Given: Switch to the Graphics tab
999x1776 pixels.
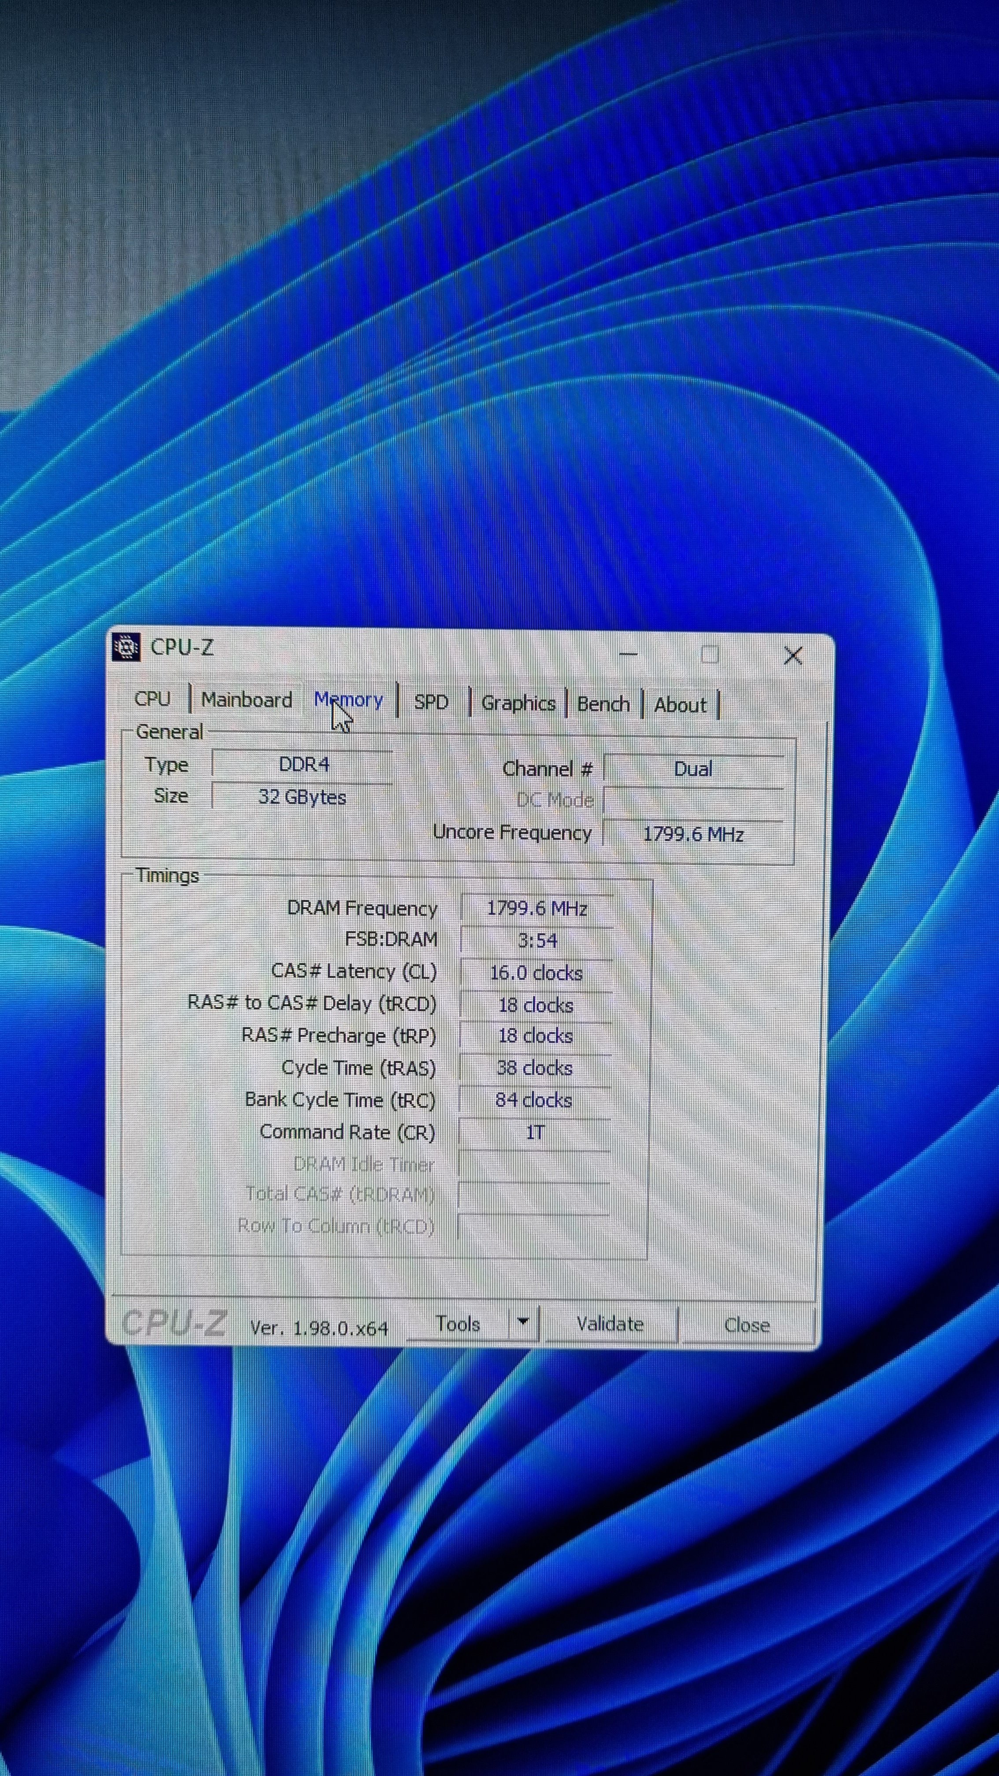Looking at the screenshot, I should (x=518, y=703).
